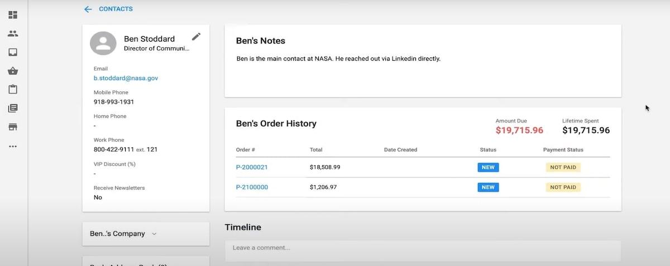Viewport: 670px width, 266px height.
Task: Click the Ben's Company chevron arrow
Action: (155, 234)
